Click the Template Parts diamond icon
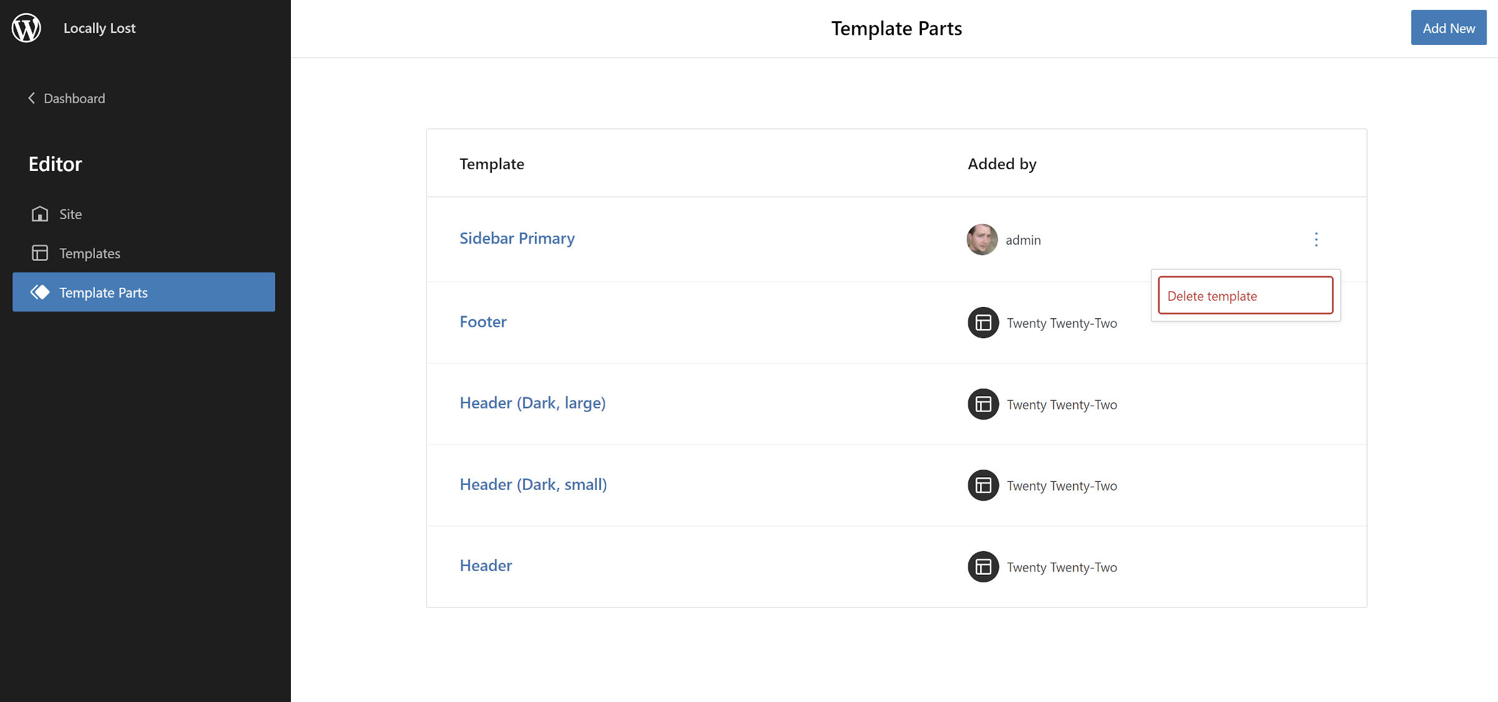Screen dimensions: 1498x702 40,292
